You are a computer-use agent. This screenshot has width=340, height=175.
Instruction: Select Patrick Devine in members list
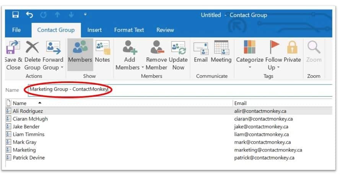tap(29, 158)
